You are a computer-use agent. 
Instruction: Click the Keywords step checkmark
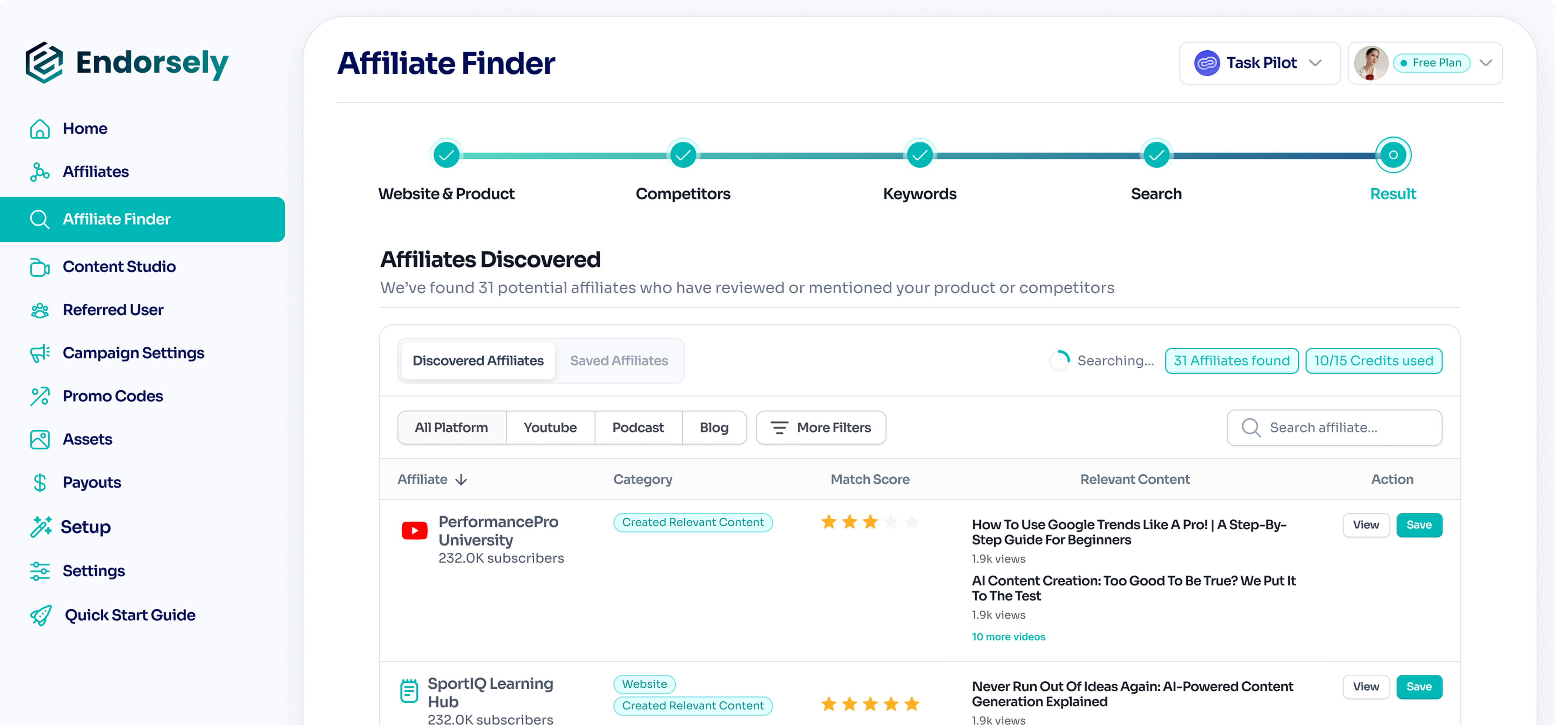click(919, 156)
